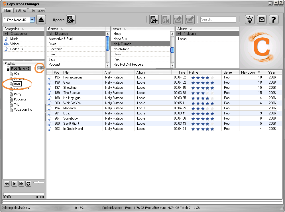Sort by the Artists column header
285x212 pixels.
tap(141, 29)
